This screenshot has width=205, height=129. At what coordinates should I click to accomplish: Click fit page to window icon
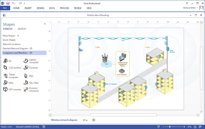click(x=195, y=127)
